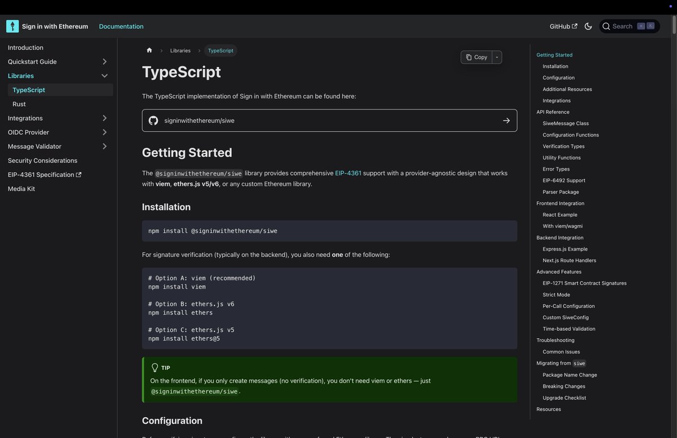This screenshot has width=677, height=438.
Task: Jump to Getting Started in the table of contents
Action: [555, 55]
